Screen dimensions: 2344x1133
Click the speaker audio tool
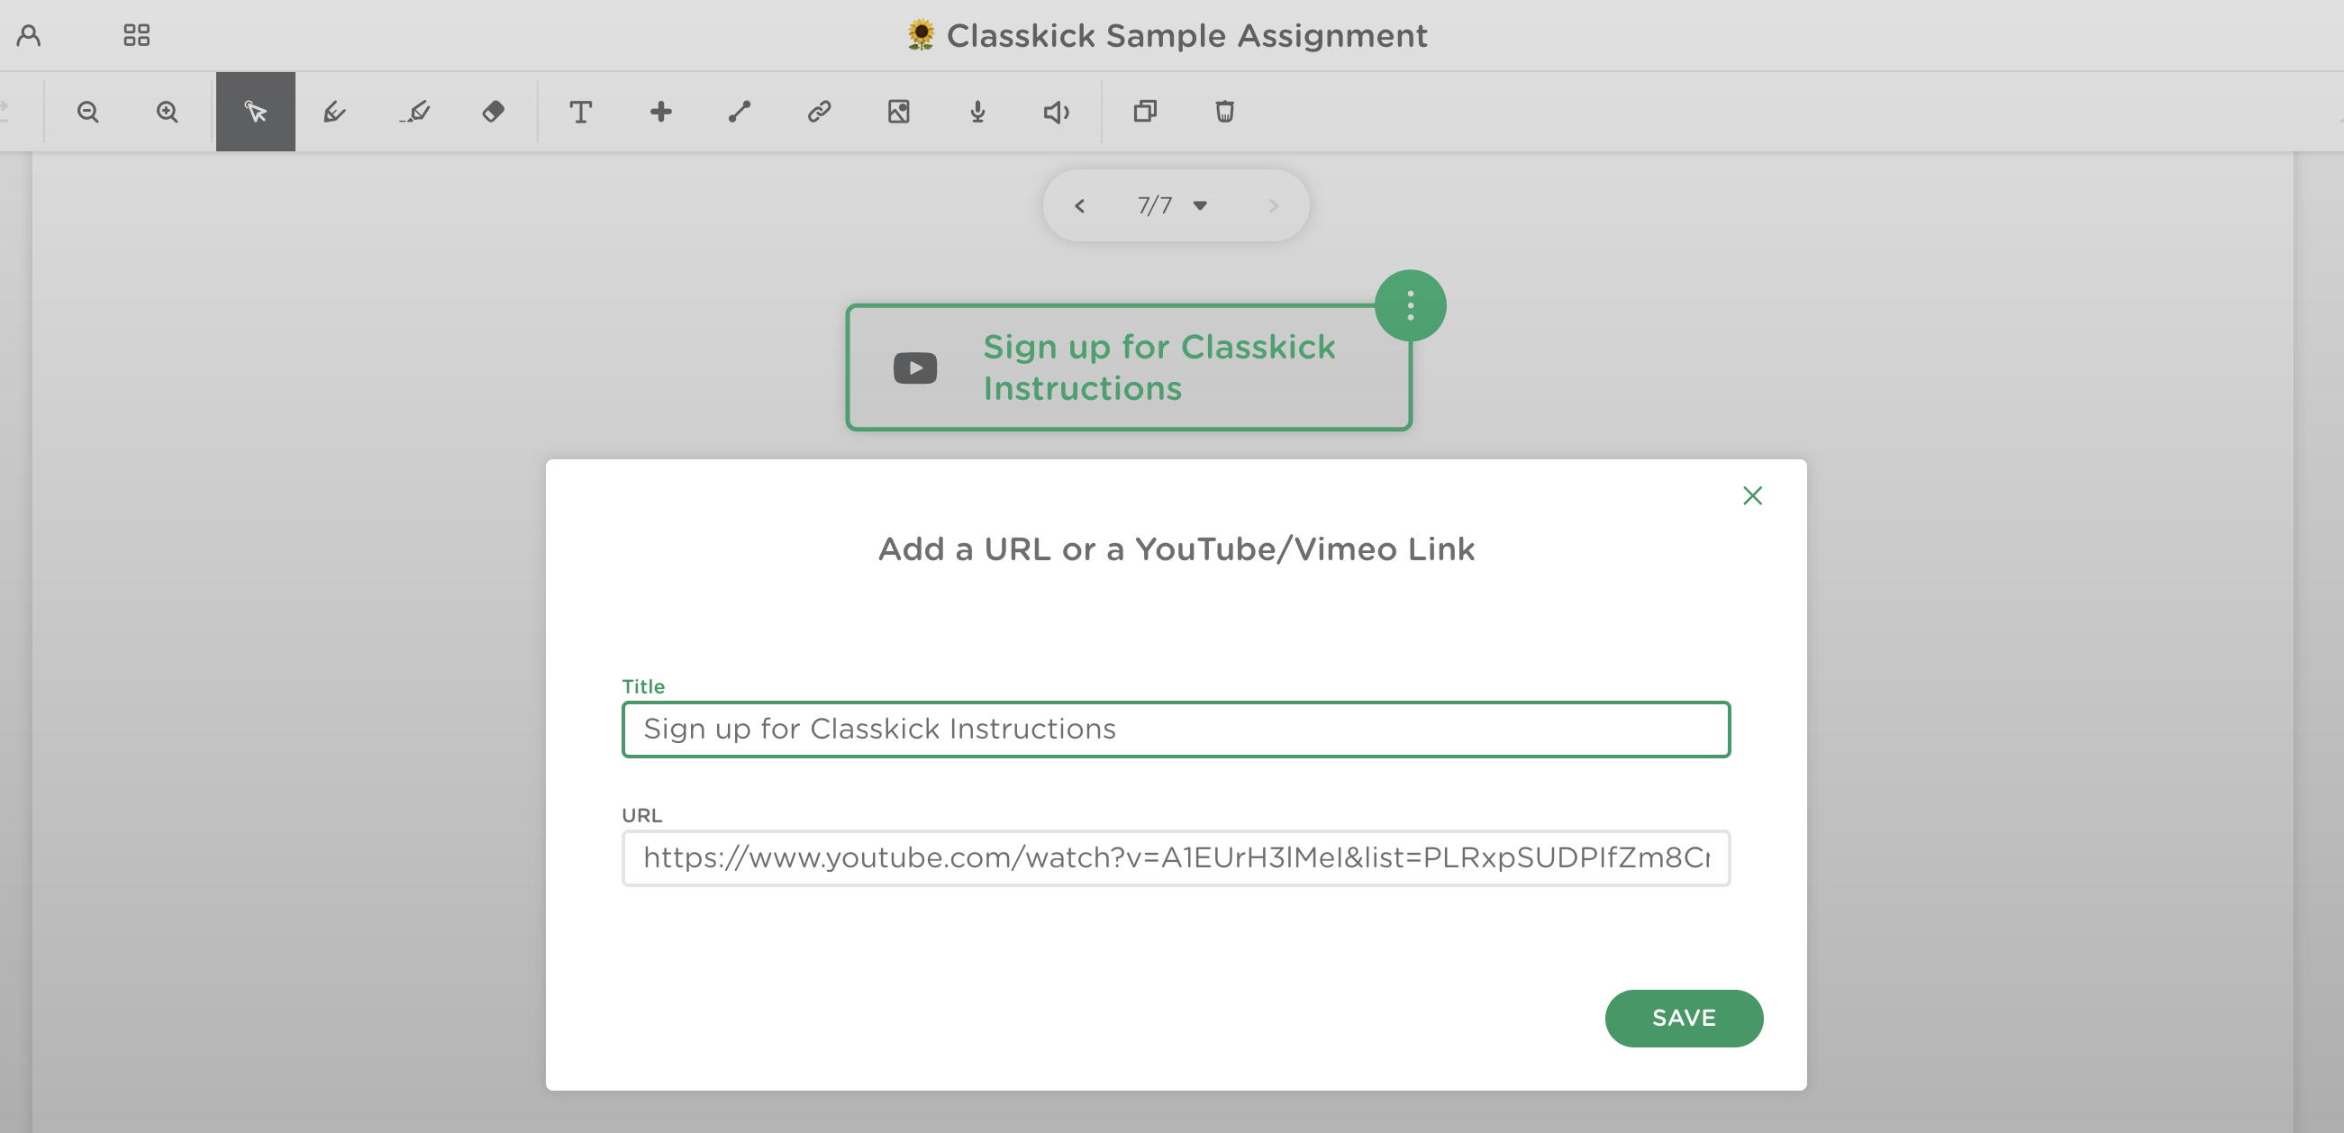(1056, 112)
